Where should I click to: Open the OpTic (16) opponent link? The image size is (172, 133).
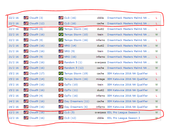point(71,96)
